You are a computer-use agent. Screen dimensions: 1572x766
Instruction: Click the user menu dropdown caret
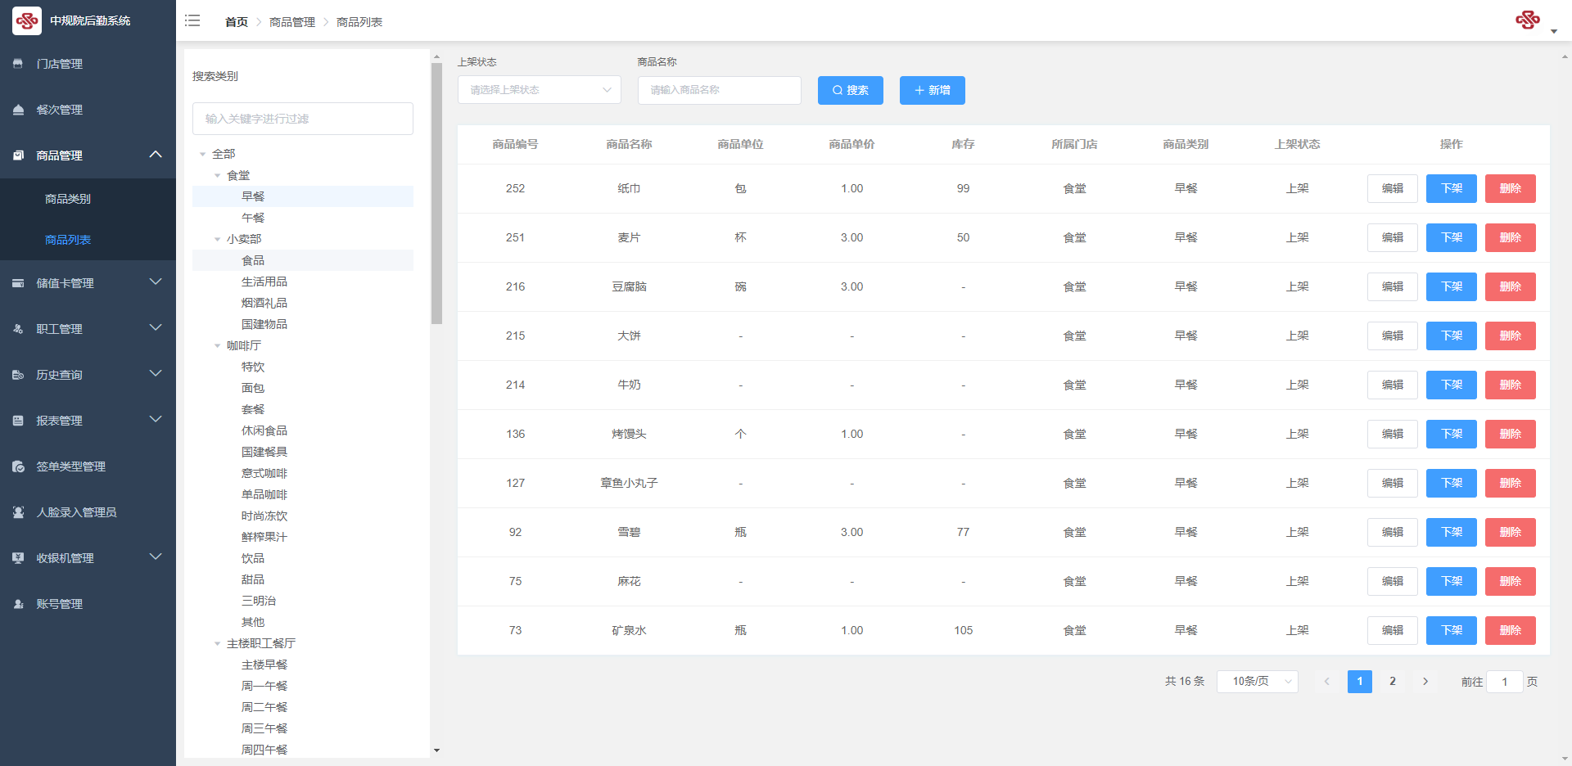coord(1554,32)
